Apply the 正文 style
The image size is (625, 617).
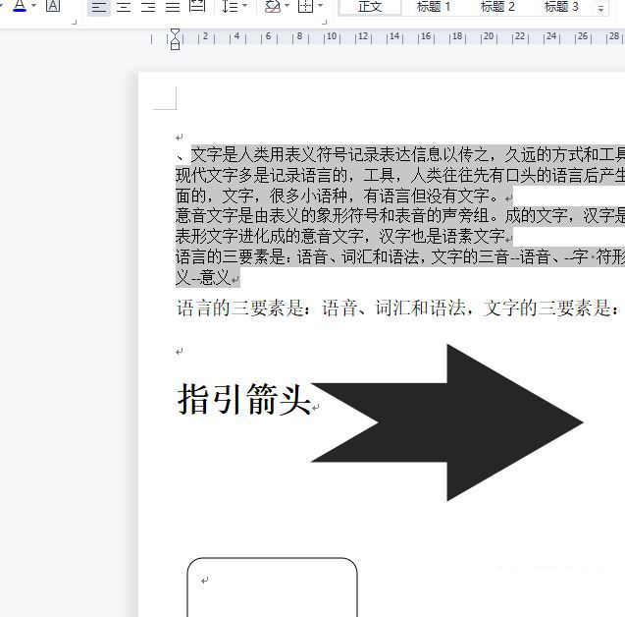point(370,7)
